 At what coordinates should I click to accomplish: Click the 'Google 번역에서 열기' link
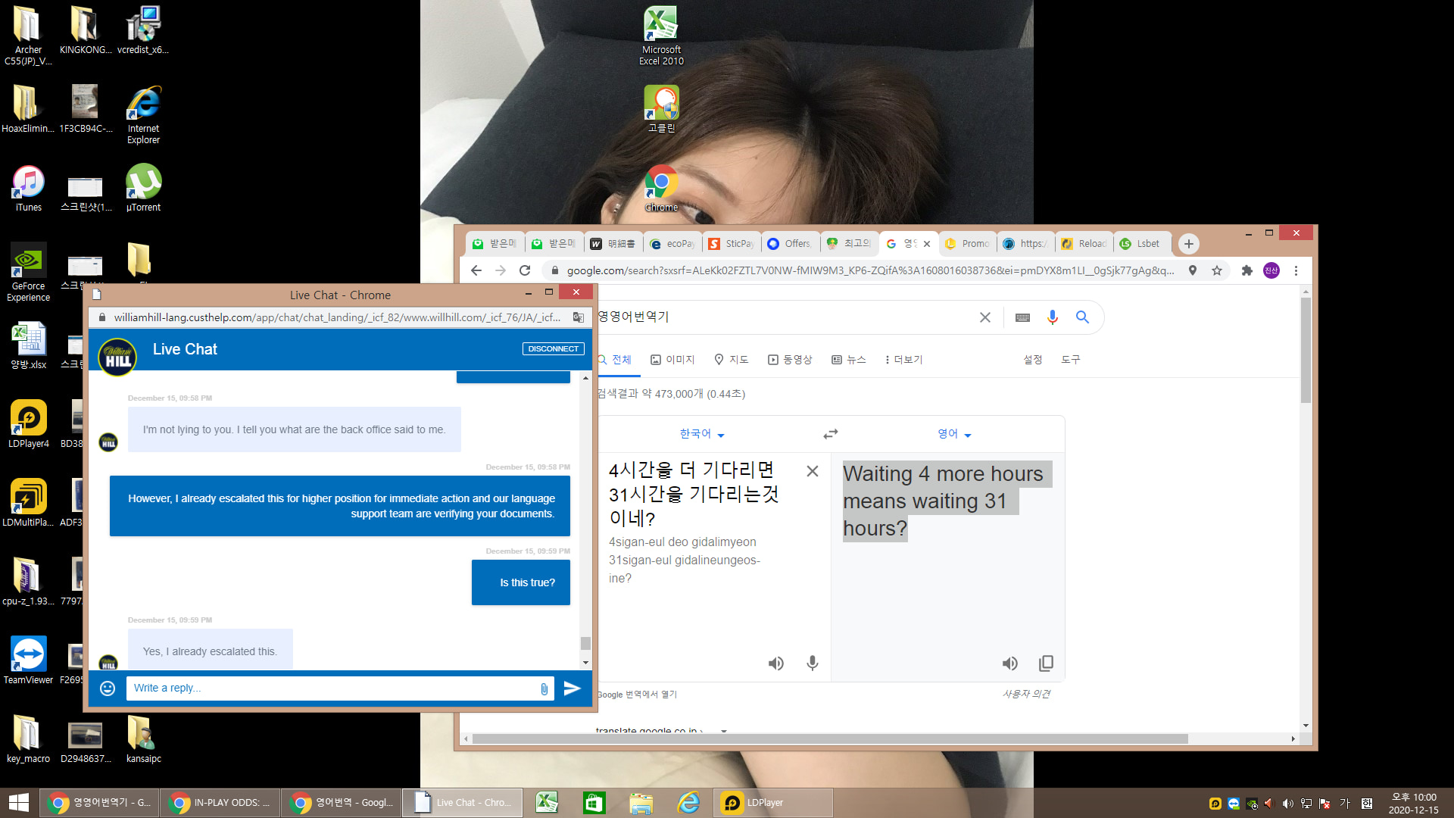(x=638, y=695)
